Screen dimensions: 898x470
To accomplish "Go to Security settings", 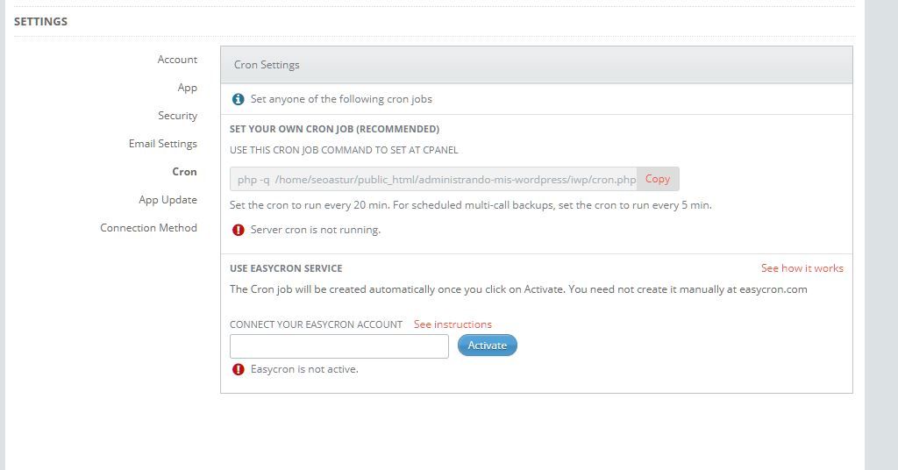I will (177, 116).
